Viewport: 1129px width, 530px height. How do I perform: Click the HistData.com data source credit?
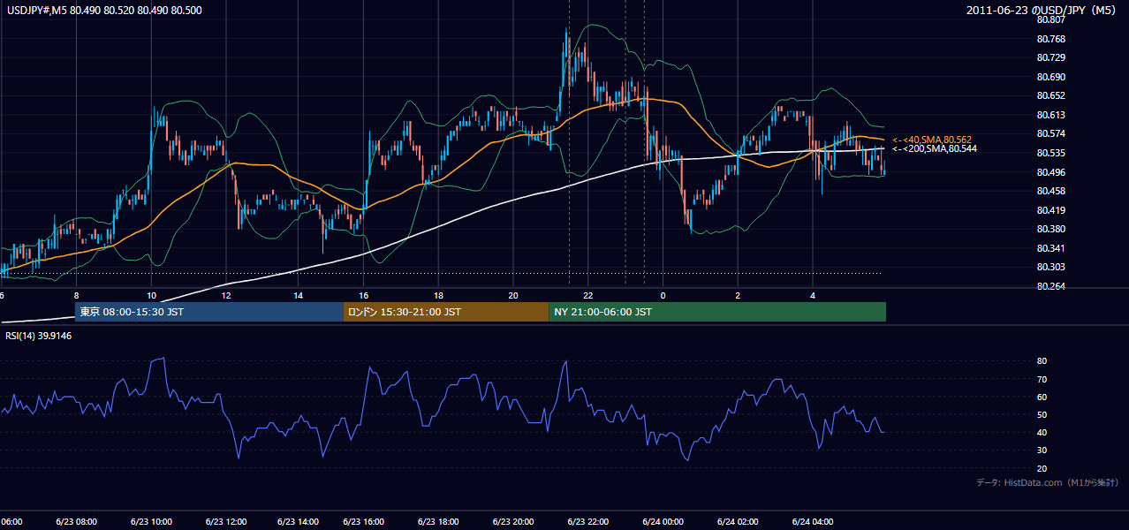click(x=1047, y=482)
